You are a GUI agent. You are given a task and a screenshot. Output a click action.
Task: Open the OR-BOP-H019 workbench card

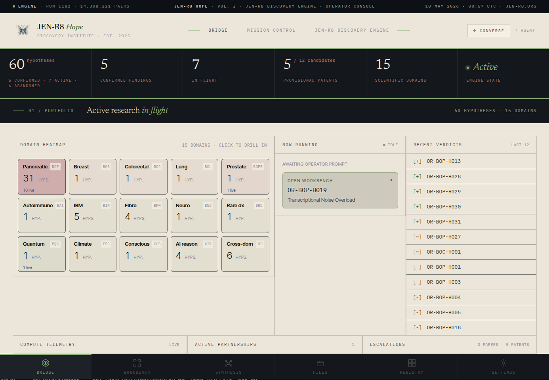point(340,190)
